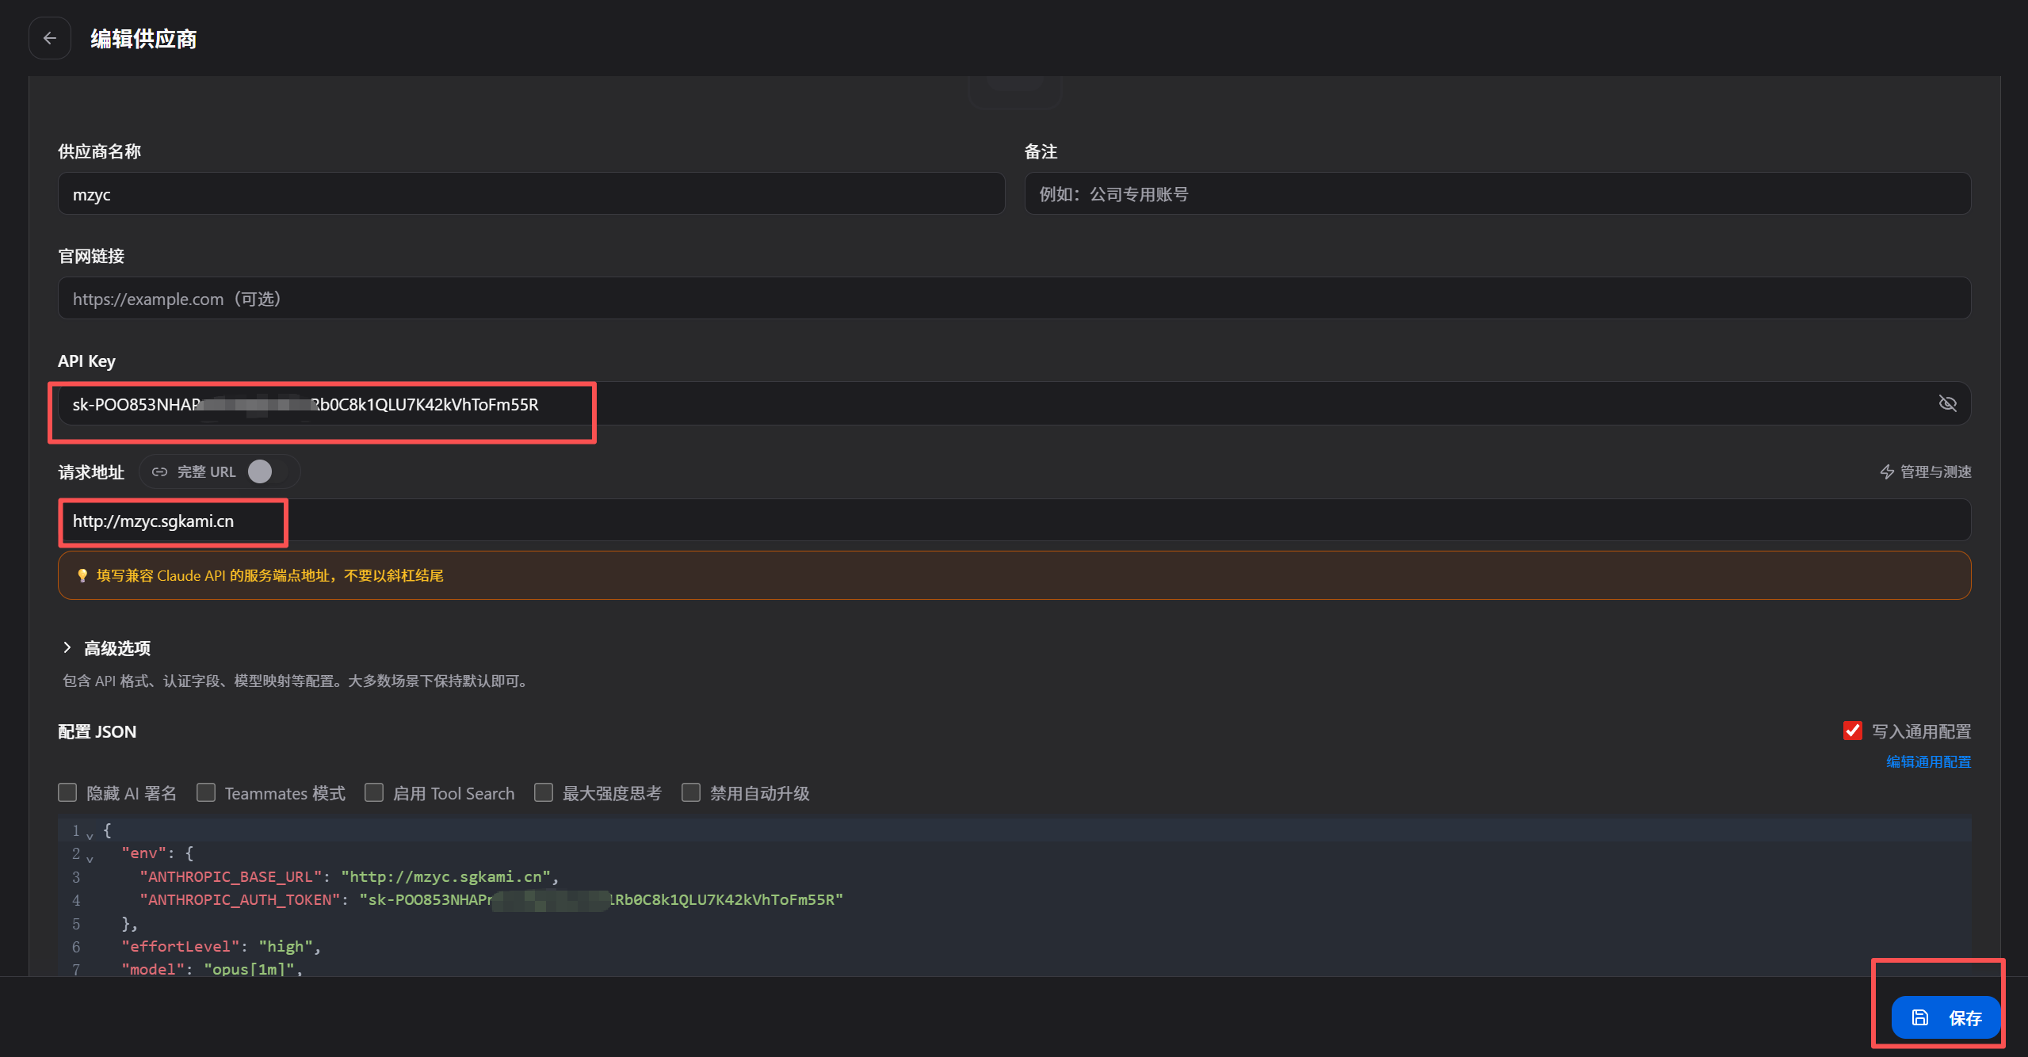Check 禁用自动升级 option
The height and width of the screenshot is (1057, 2028).
(x=691, y=792)
